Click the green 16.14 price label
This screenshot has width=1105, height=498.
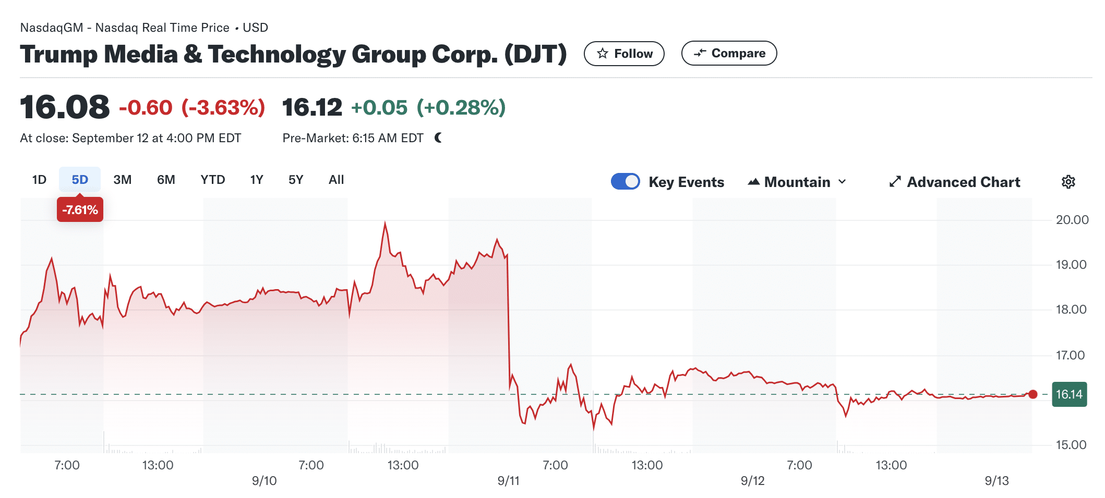pos(1069,394)
